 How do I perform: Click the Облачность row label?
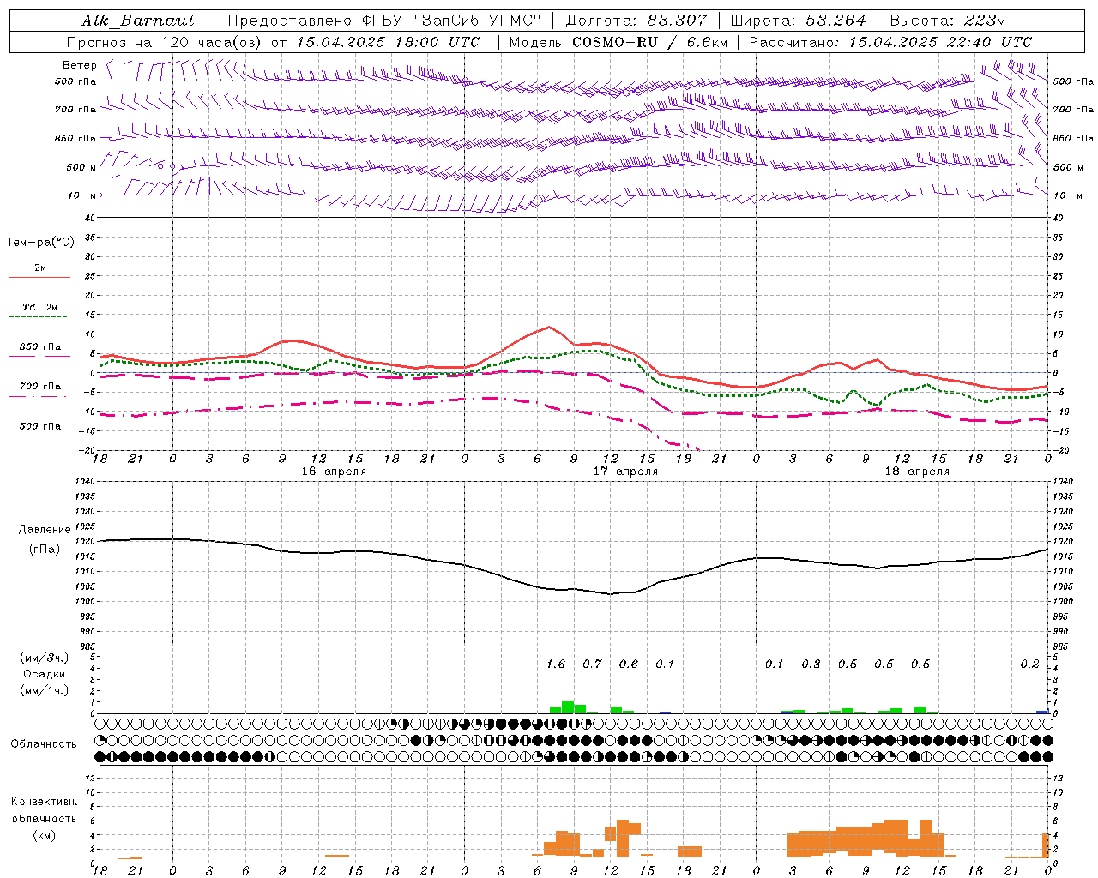(x=44, y=744)
